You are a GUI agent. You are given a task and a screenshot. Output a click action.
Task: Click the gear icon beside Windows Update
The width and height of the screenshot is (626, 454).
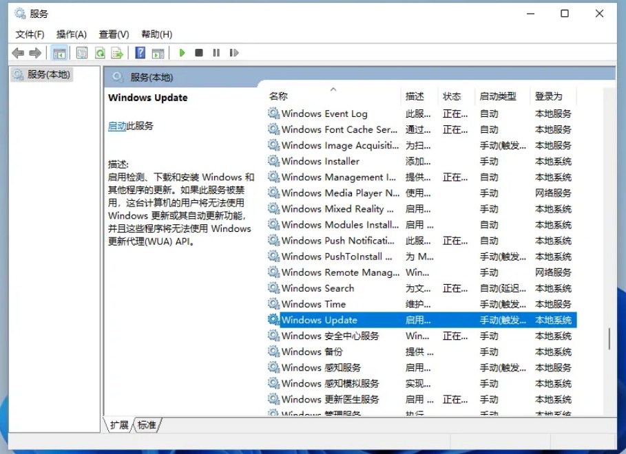coord(273,320)
